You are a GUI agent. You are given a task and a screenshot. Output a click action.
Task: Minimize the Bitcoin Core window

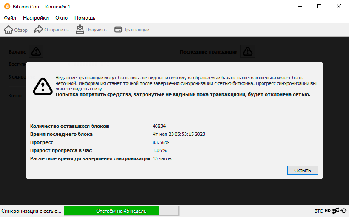(x=300, y=6)
